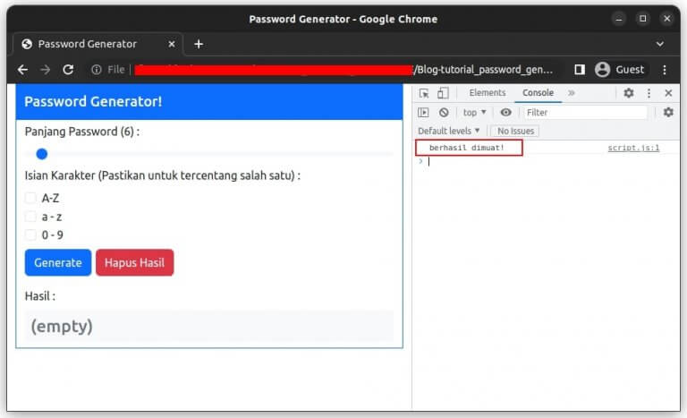Open the Default levels dropdown

point(449,131)
